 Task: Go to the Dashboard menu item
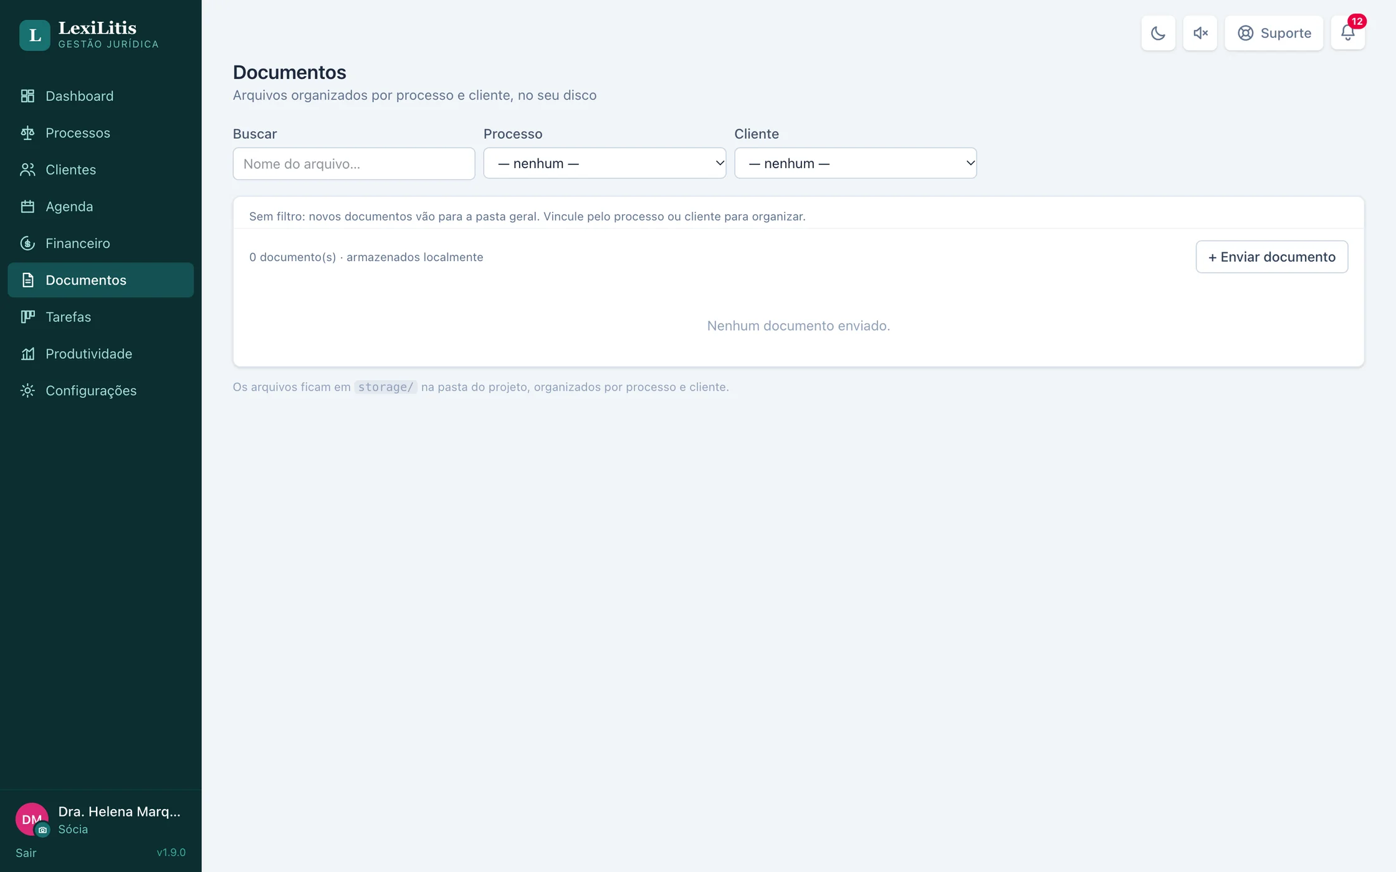[100, 96]
